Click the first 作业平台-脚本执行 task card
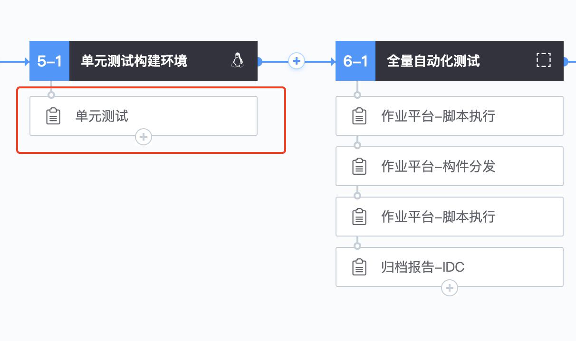The height and width of the screenshot is (341, 576). pyautogui.click(x=450, y=115)
